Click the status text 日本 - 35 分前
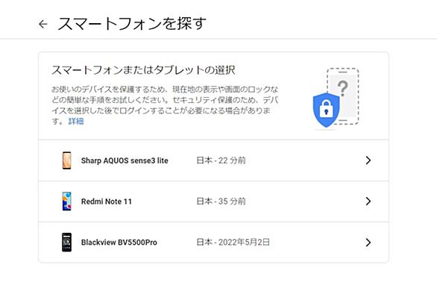437x306 pixels. click(x=221, y=201)
